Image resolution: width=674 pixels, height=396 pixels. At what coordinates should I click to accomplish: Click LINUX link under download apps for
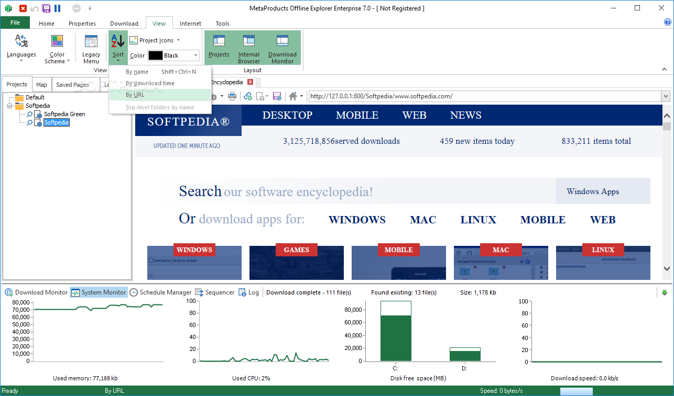point(478,220)
